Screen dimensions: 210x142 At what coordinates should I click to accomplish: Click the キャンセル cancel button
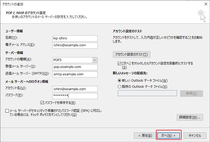195,135
